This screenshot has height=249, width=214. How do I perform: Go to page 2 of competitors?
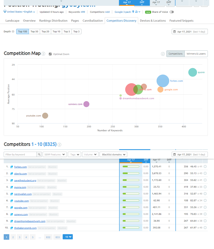[13, 237]
